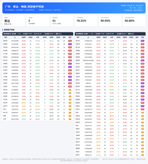
Task: Click the IM率 column header in the 48人 table
Action: click(37, 37)
